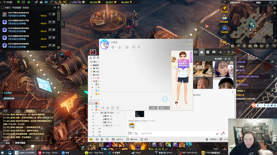The image size is (277, 155).
Task: Click the alarm flag button for the [806] event
Action: click(54, 38)
